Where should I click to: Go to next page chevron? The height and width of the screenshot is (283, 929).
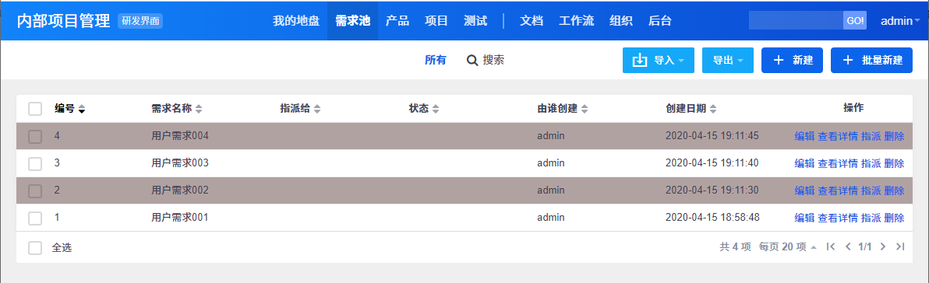[883, 246]
